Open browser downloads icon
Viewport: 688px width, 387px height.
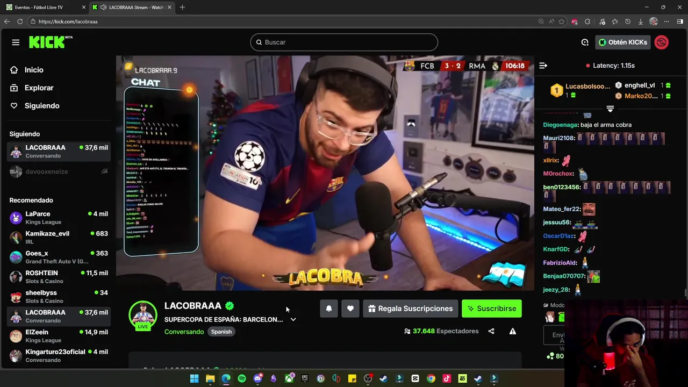pos(641,21)
